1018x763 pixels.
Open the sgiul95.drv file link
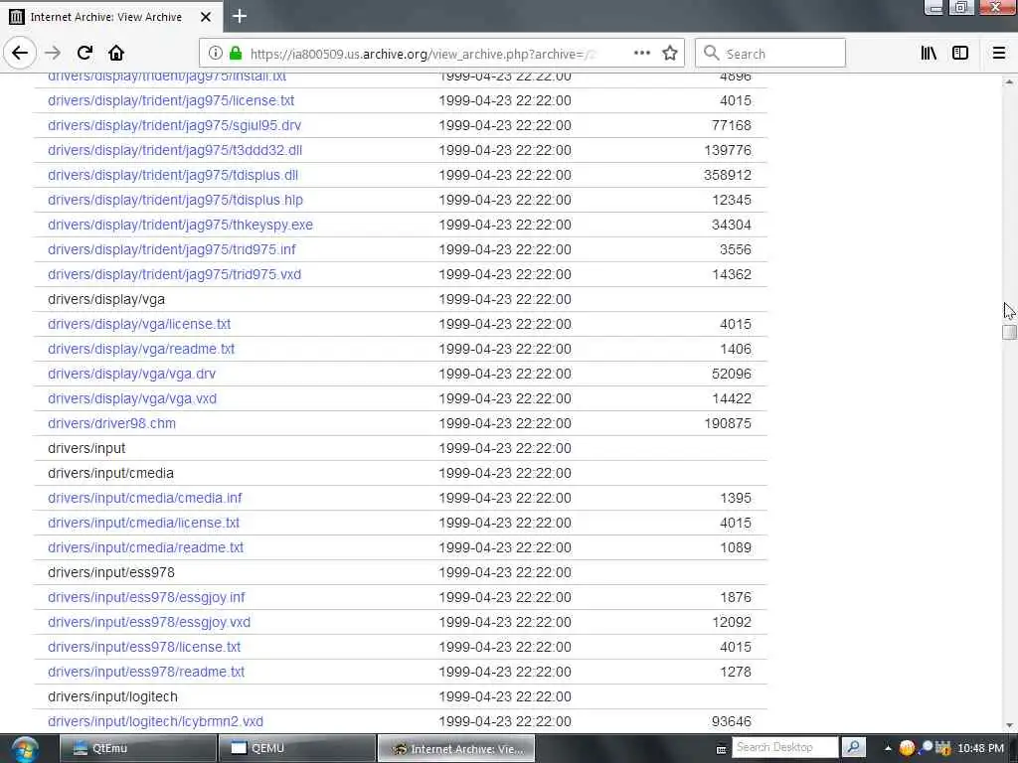(174, 125)
